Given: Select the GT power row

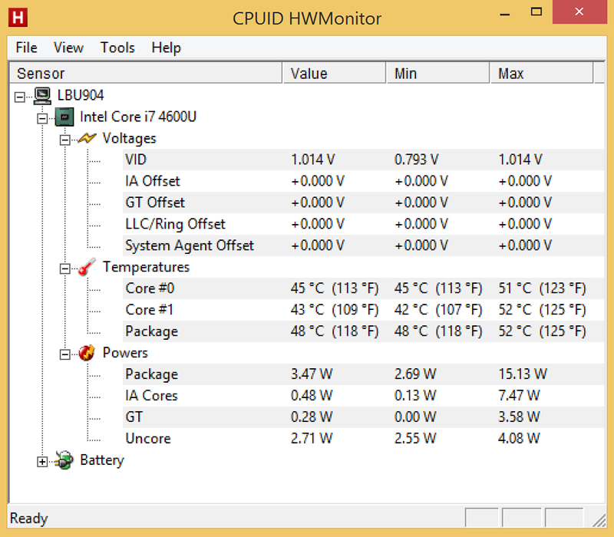Looking at the screenshot, I should point(363,417).
